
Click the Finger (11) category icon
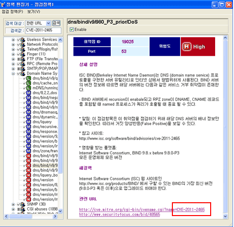tap(23, 54)
